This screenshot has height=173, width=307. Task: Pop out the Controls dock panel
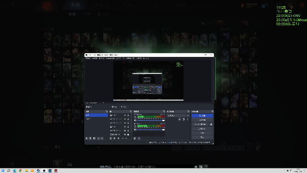click(212, 111)
